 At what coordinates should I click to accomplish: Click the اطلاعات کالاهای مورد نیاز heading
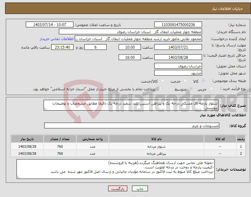click(x=223, y=115)
